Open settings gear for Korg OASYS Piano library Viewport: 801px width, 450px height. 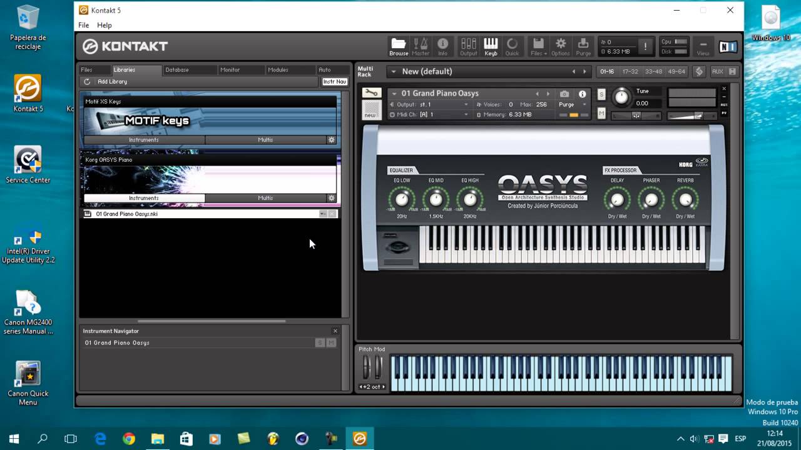tap(332, 198)
